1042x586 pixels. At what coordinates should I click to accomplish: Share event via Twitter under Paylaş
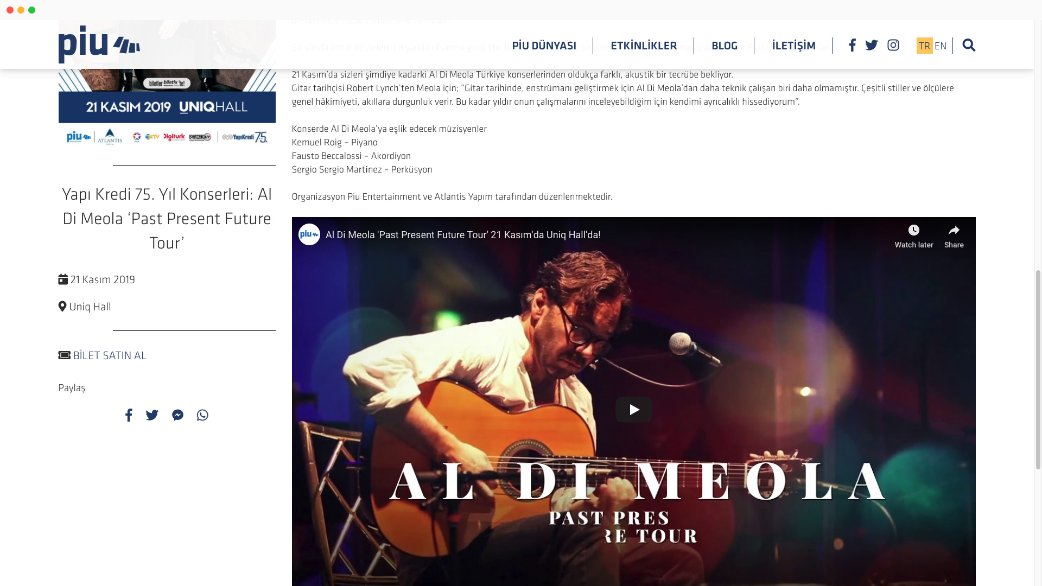(x=152, y=415)
